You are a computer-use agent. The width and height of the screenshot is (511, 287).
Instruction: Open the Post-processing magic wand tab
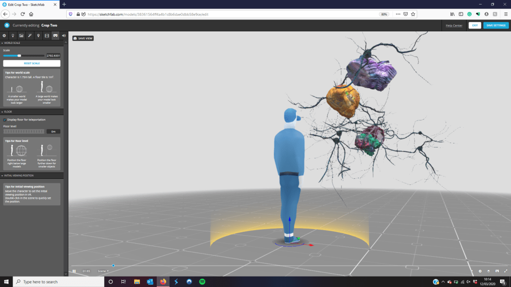(29, 35)
